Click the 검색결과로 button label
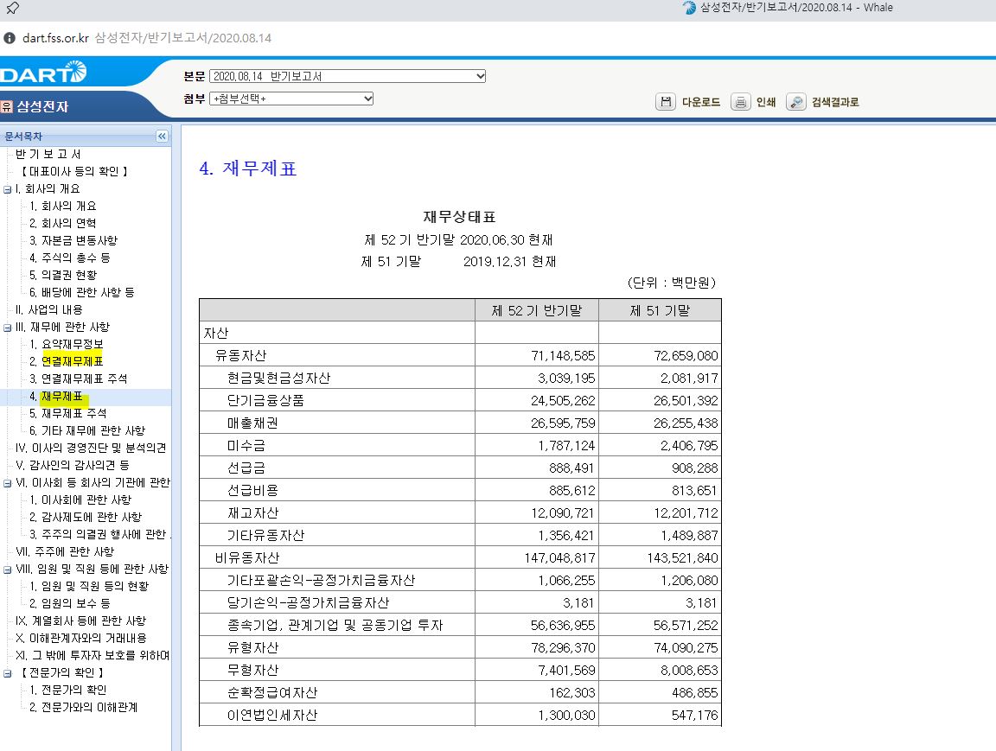 coord(834,102)
